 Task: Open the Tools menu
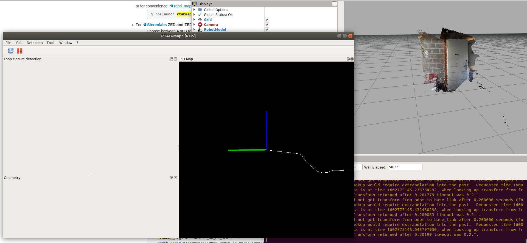coord(51,43)
